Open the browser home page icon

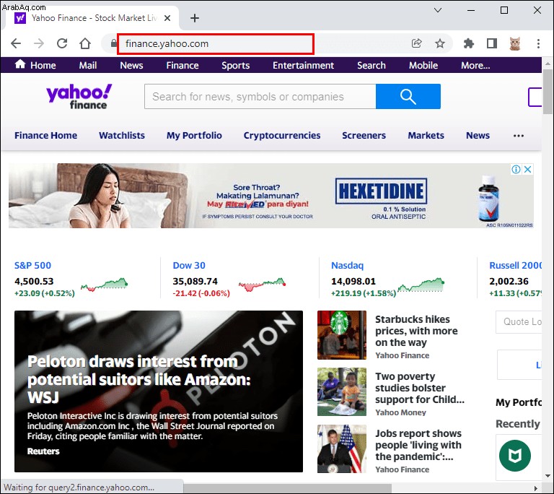click(x=85, y=43)
